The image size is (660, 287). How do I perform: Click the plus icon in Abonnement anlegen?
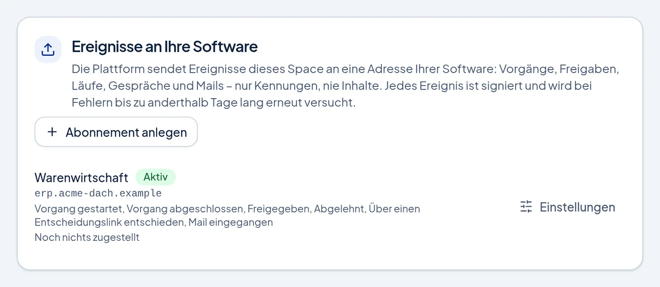pyautogui.click(x=52, y=132)
